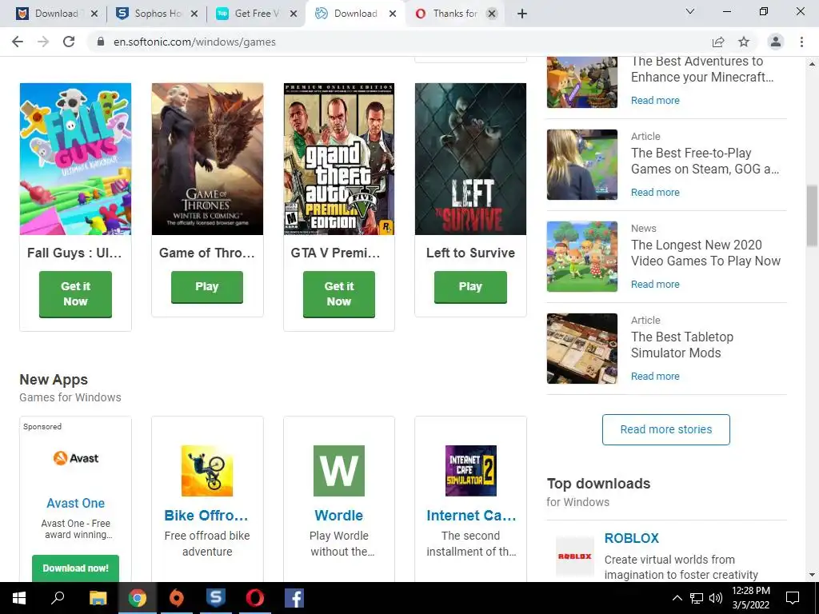Open Animal Crossing news thumbnail
This screenshot has width=819, height=614.
(582, 257)
